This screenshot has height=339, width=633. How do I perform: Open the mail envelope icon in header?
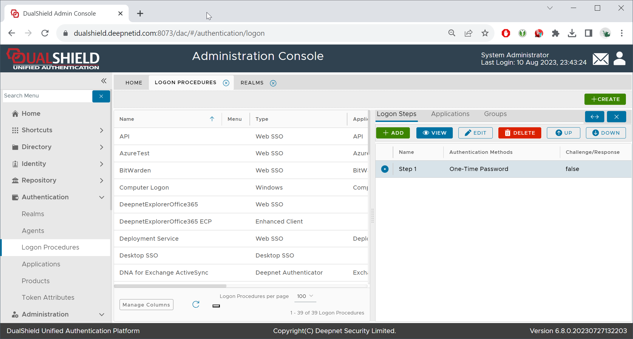[600, 59]
